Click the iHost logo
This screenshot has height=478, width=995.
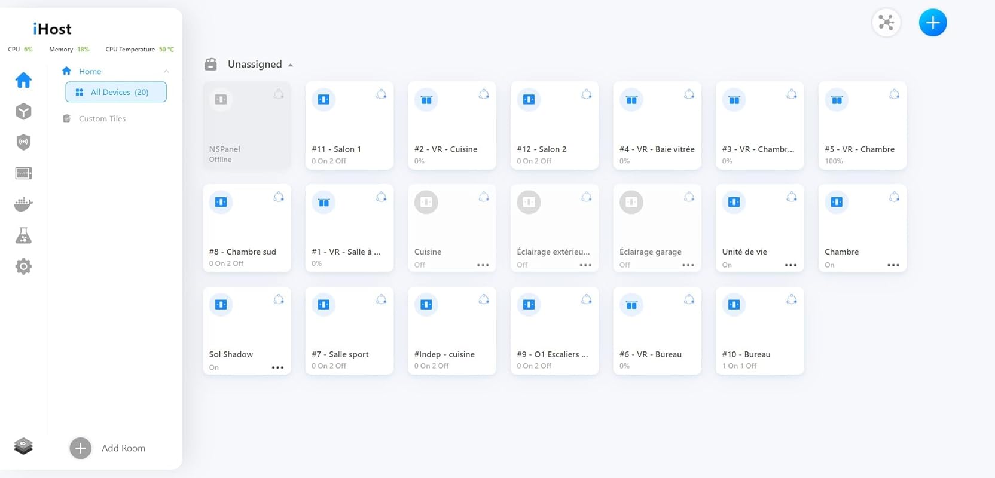point(52,29)
